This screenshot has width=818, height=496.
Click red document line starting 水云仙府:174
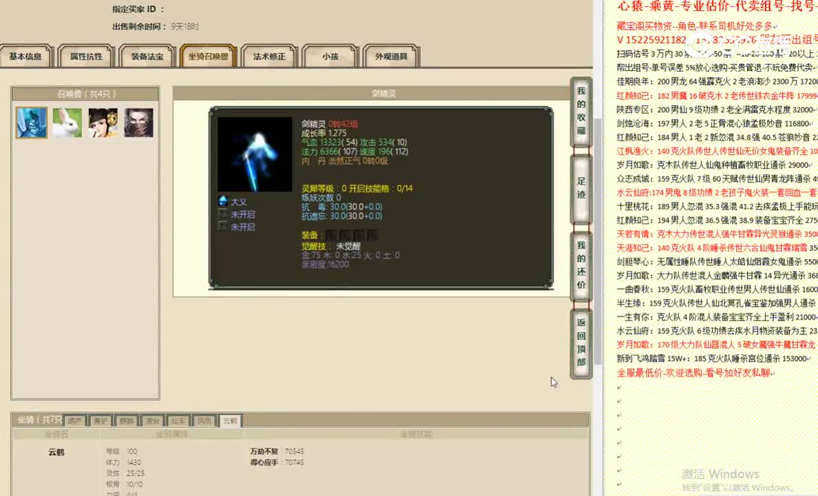point(717,192)
